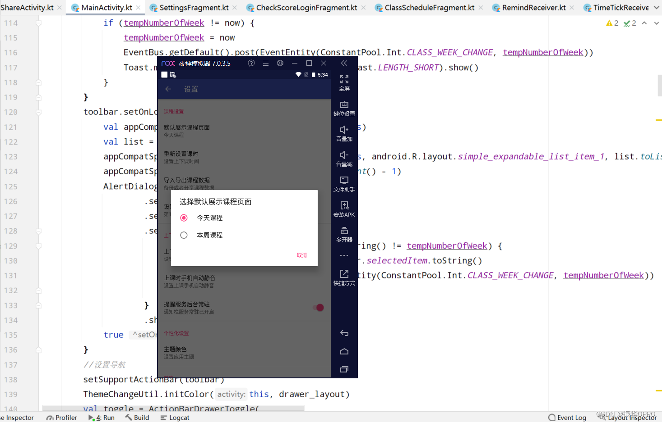Click the warnings indicator showing 2

tap(612, 23)
